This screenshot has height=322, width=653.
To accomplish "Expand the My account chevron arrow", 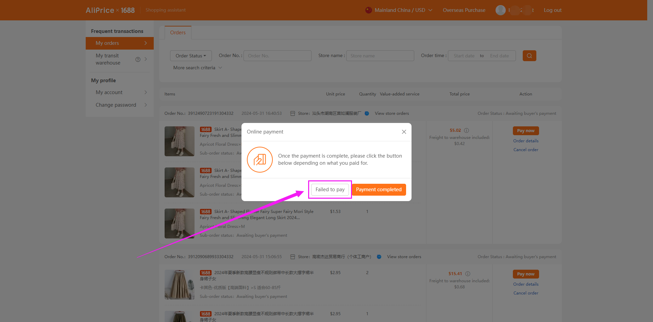I will point(146,92).
